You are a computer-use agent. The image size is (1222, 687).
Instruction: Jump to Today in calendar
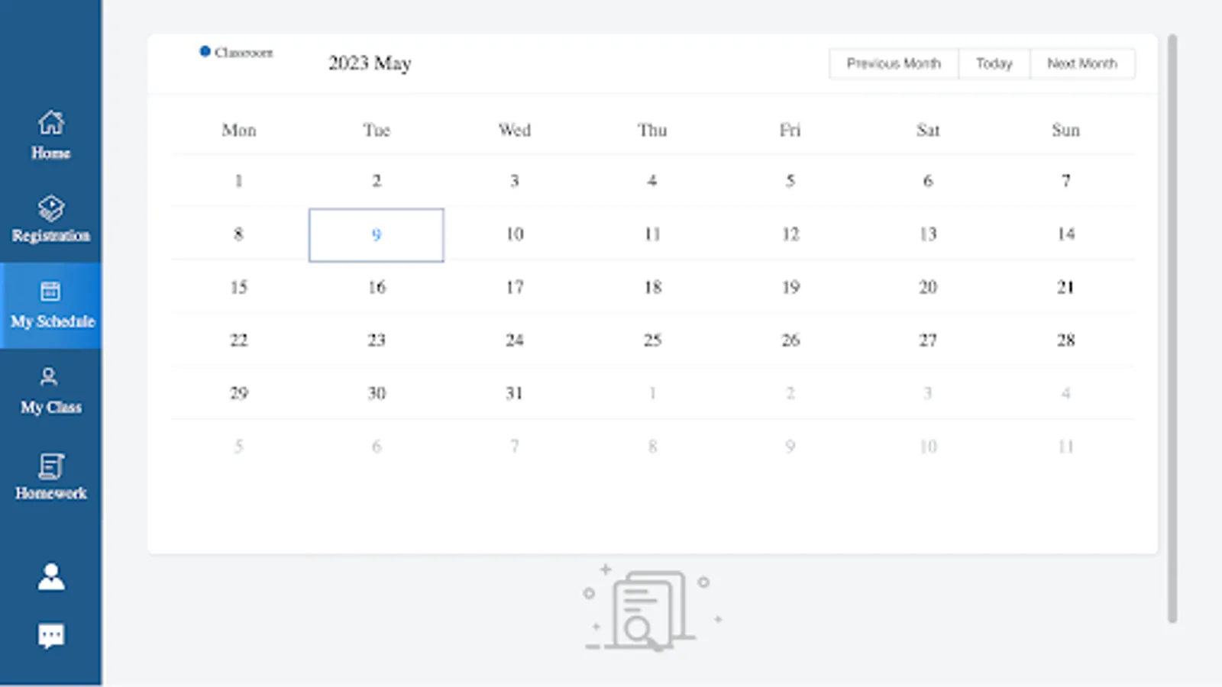click(994, 63)
